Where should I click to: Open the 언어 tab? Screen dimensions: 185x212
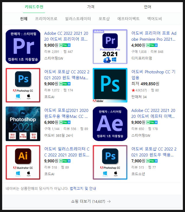click(x=147, y=7)
